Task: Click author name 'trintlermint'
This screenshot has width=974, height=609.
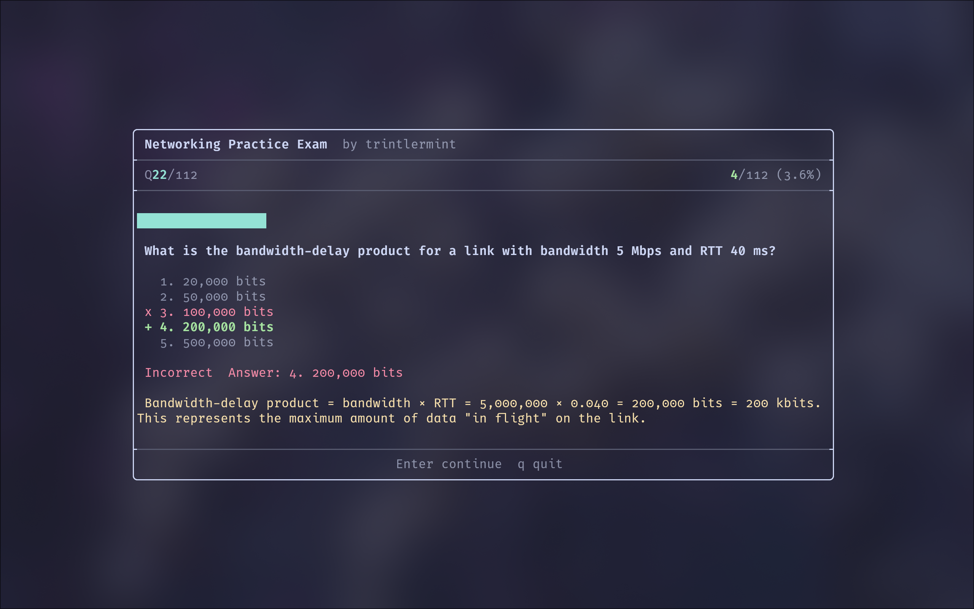Action: tap(411, 144)
